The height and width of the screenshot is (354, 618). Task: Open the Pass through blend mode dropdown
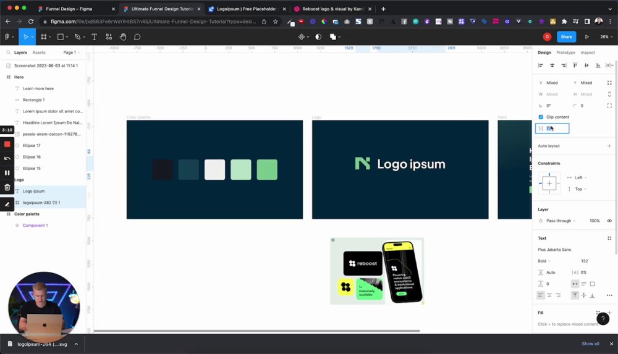coord(561,221)
